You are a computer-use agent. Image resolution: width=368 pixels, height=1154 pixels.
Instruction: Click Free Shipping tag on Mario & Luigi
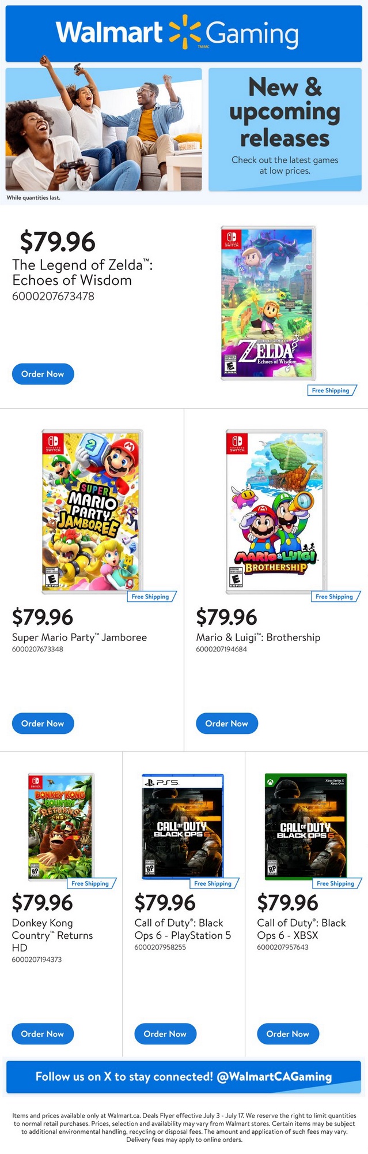(x=335, y=597)
